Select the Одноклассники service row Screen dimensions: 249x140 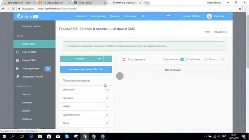86,115
